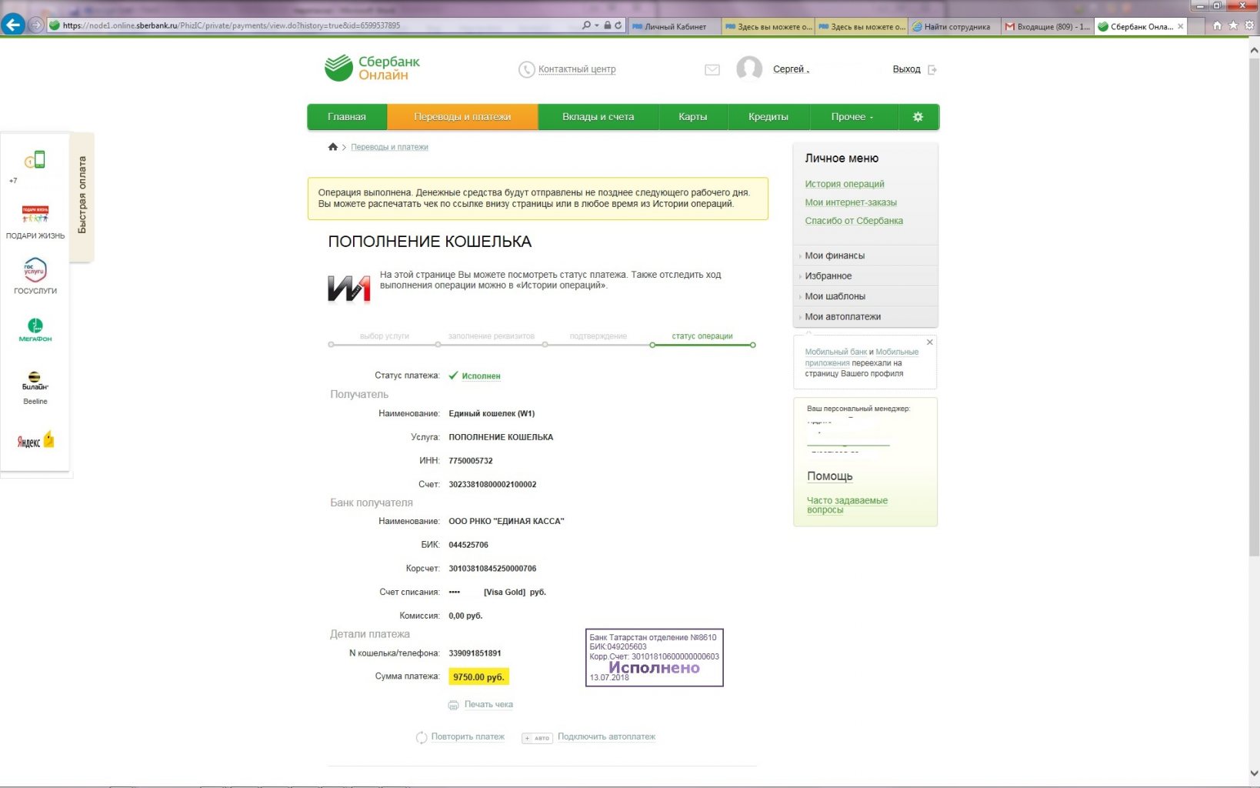Open settings gear in navigation bar

tap(918, 117)
